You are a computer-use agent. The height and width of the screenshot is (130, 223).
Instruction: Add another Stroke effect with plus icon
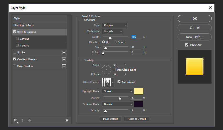click(64, 53)
